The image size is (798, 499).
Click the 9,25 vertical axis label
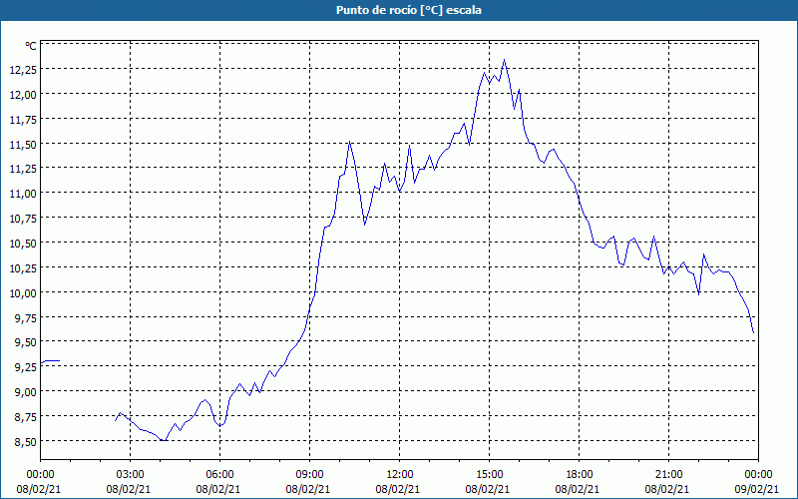[x=26, y=368]
